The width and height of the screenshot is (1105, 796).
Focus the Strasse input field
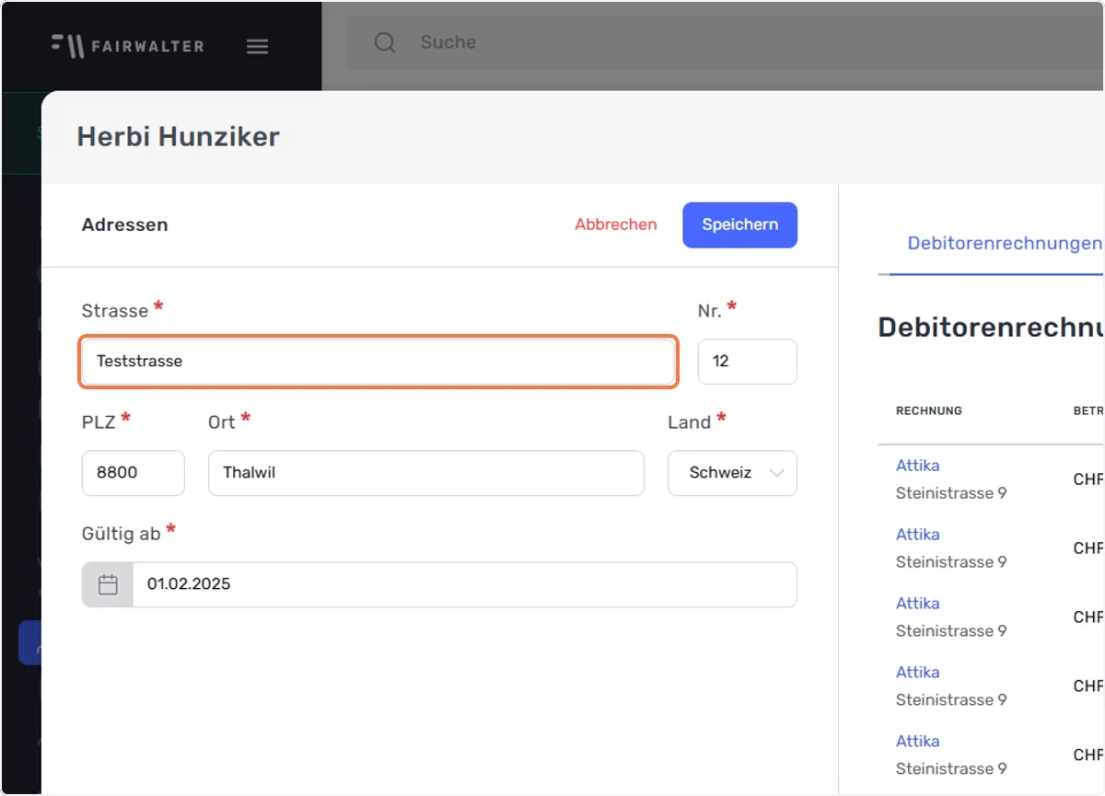[x=378, y=361]
